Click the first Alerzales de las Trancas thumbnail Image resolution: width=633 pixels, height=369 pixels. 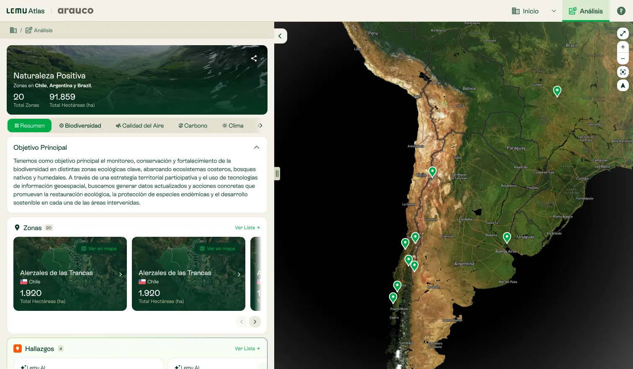[x=70, y=274]
